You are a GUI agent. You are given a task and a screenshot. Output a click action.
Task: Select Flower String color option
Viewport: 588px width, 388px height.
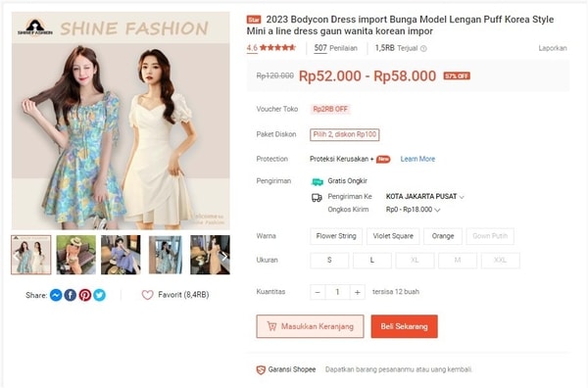tap(336, 236)
